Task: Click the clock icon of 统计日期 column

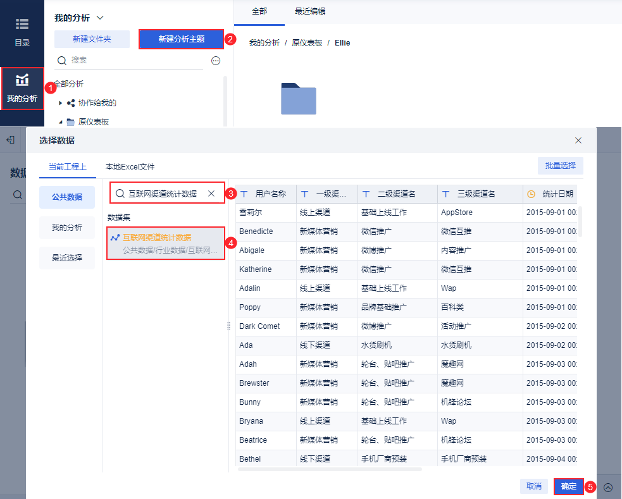Action: [x=531, y=194]
